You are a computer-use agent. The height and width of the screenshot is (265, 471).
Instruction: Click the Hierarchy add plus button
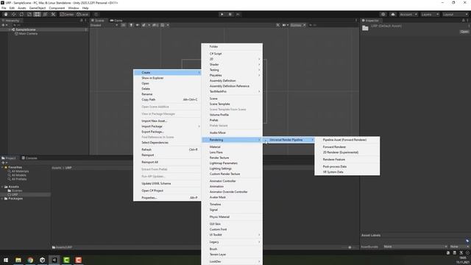click(3, 25)
